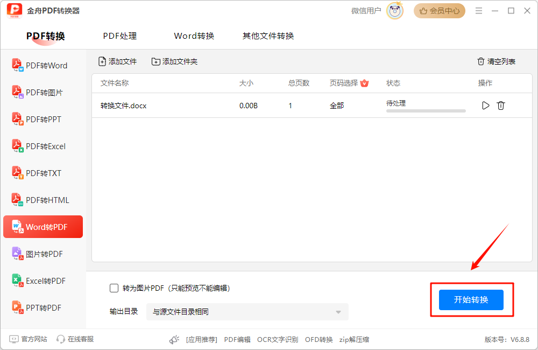Image resolution: width=538 pixels, height=350 pixels.
Task: Click the [应用推荐] label
Action: tap(202, 340)
